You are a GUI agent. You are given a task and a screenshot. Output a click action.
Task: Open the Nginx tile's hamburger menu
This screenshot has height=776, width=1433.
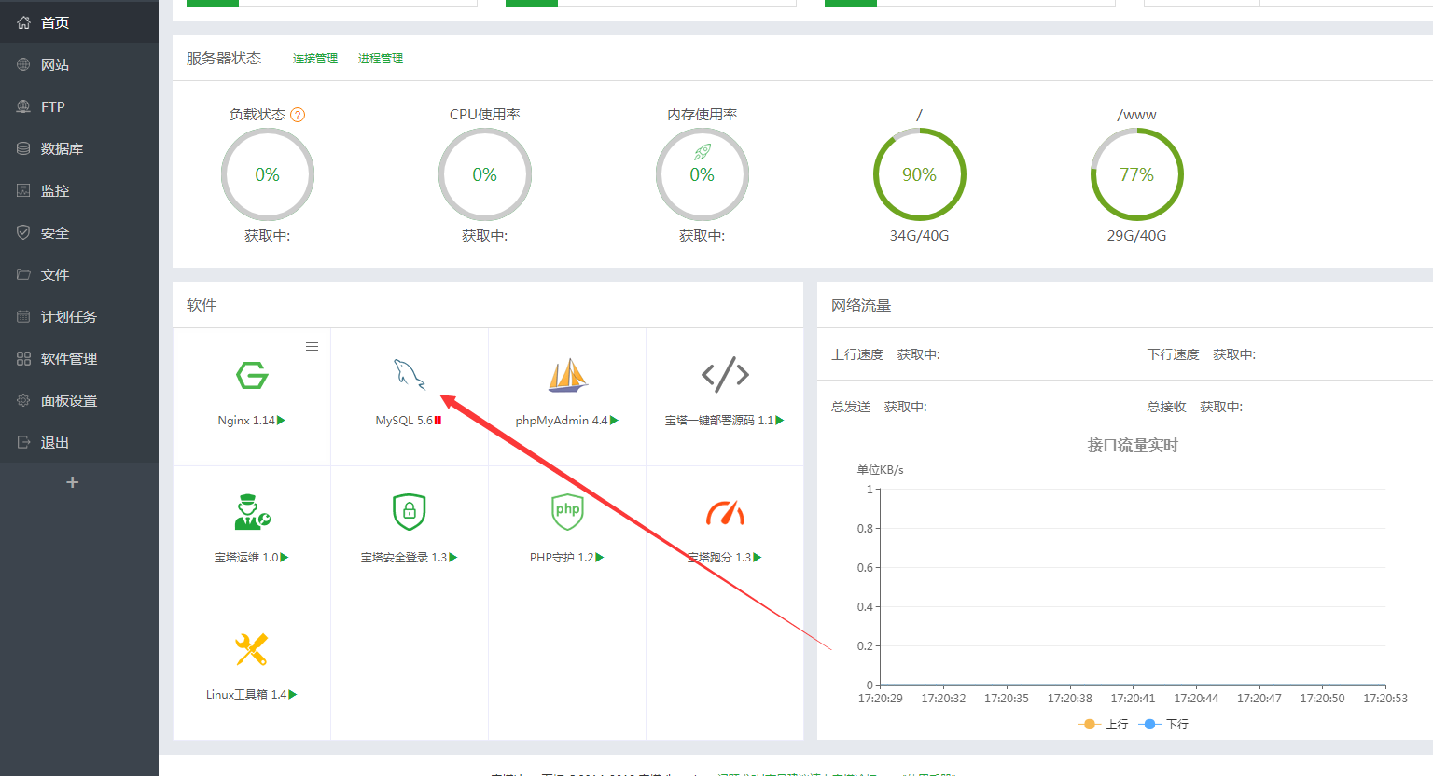(313, 346)
